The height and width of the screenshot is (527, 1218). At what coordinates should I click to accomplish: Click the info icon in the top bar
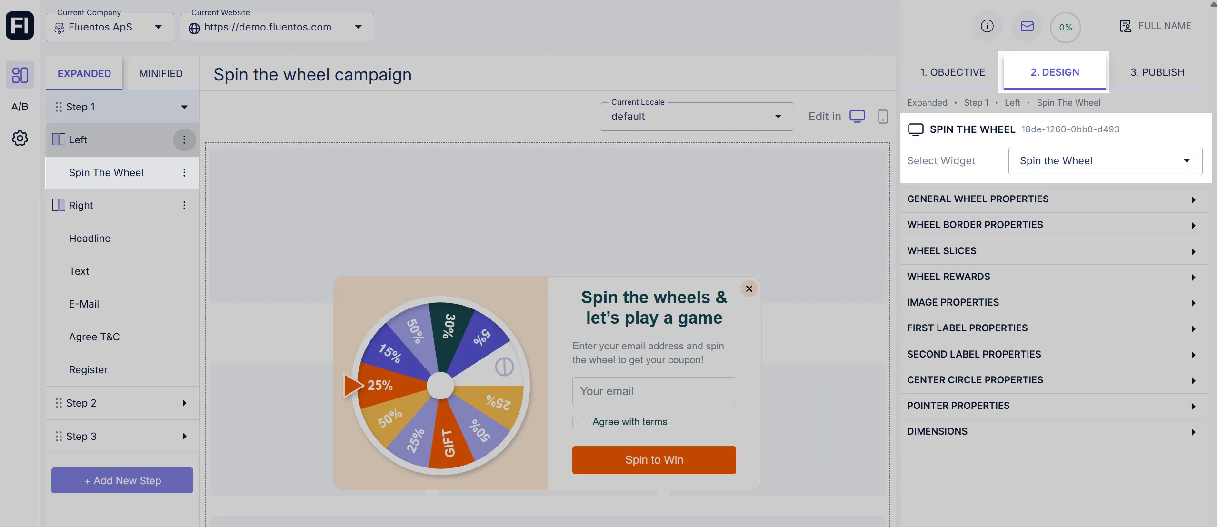click(x=987, y=26)
